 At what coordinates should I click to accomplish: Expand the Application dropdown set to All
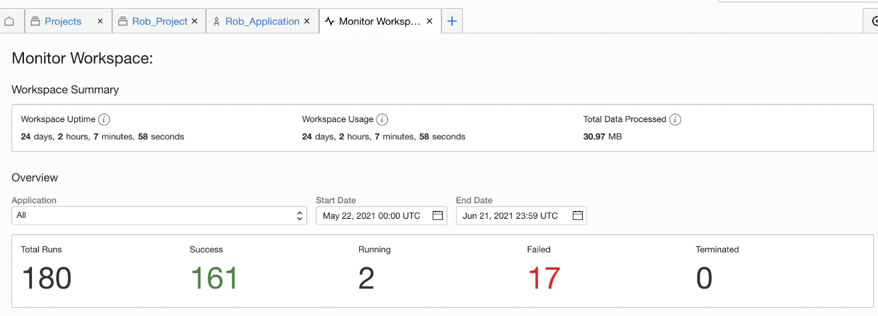coord(159,215)
